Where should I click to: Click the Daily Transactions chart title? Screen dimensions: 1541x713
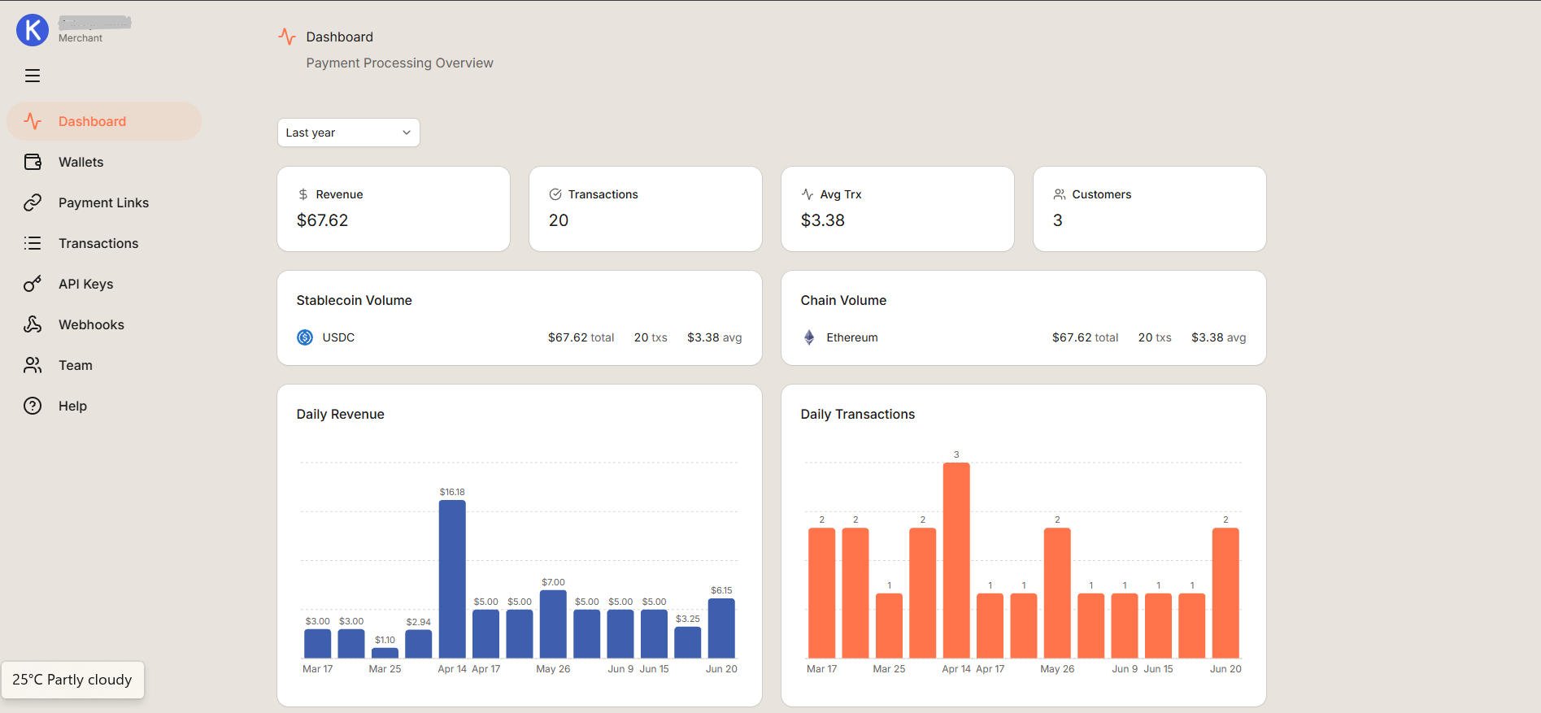(857, 414)
